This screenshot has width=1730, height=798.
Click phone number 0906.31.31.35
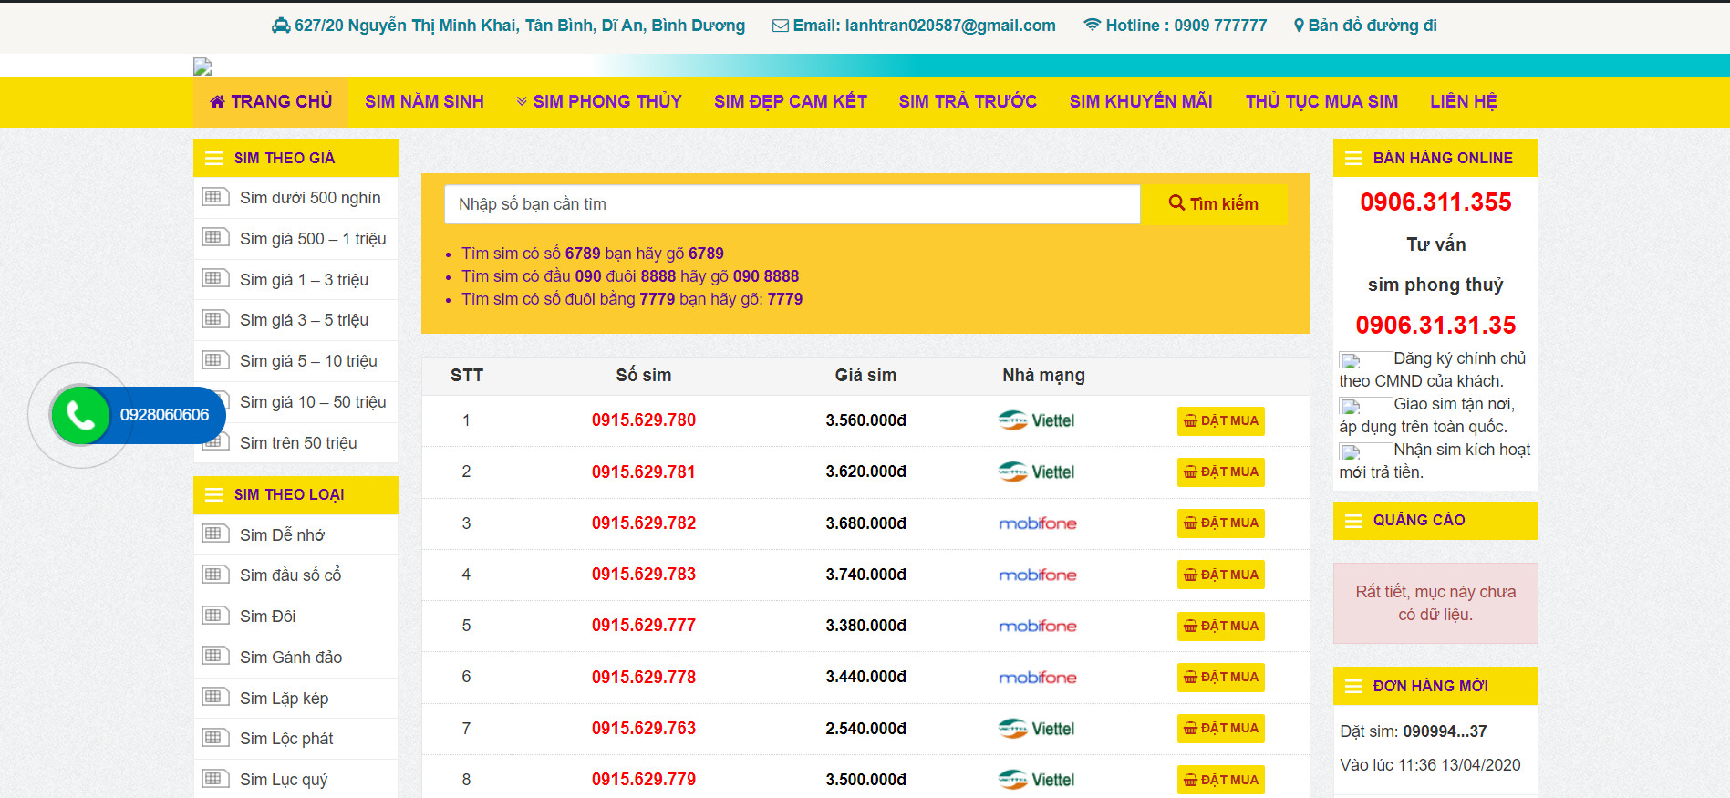1435,326
